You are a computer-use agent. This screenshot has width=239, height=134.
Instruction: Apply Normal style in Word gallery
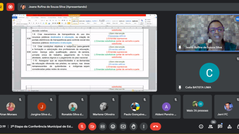tap(75, 22)
